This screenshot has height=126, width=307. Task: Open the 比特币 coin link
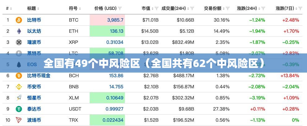click(x=34, y=20)
